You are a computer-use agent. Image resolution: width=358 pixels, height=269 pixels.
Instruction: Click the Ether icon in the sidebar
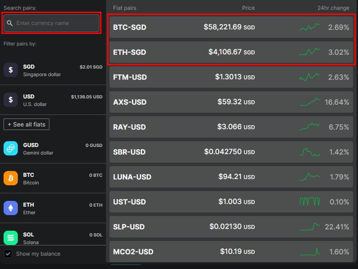pos(11,208)
